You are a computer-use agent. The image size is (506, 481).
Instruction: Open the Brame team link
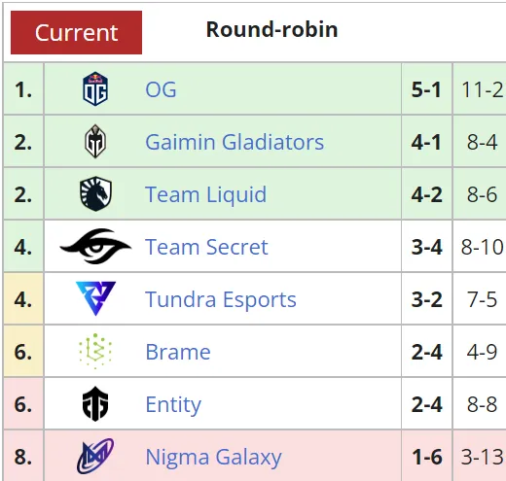click(178, 352)
